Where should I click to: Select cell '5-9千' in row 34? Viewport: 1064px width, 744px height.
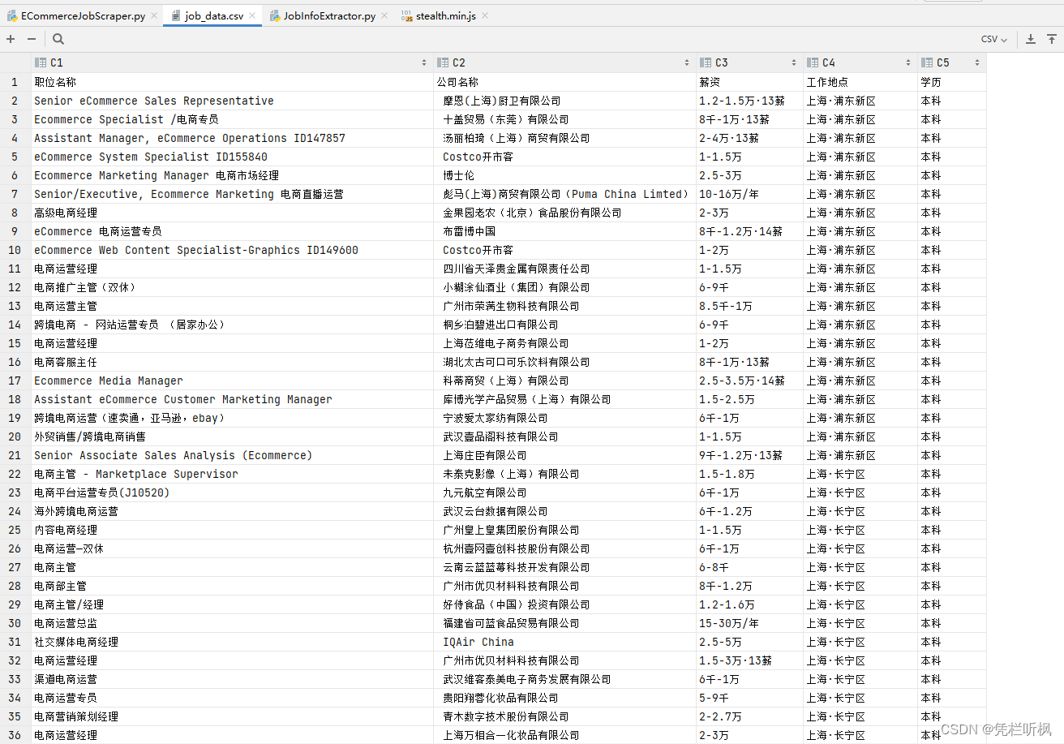pos(749,698)
